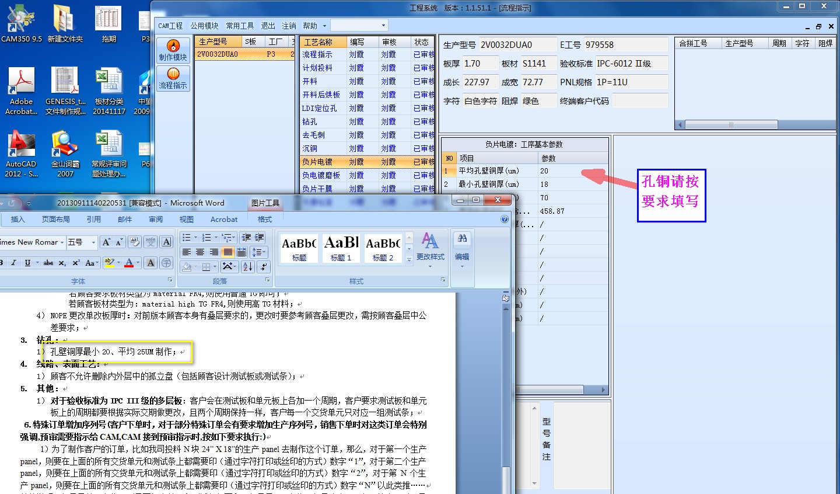The height and width of the screenshot is (494, 840).
Task: Click the distributed alignment icon
Action: [242, 252]
